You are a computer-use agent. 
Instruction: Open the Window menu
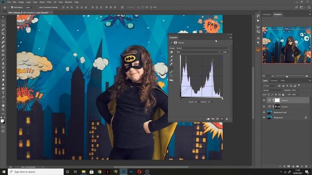(69, 2)
